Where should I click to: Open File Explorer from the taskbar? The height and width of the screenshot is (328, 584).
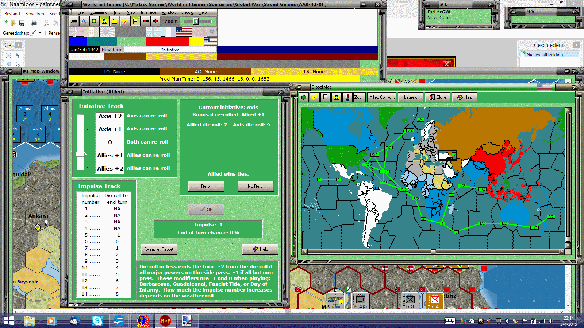coord(30,321)
